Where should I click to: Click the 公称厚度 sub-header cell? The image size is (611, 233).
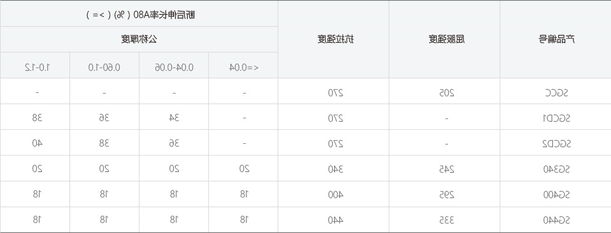139,39
